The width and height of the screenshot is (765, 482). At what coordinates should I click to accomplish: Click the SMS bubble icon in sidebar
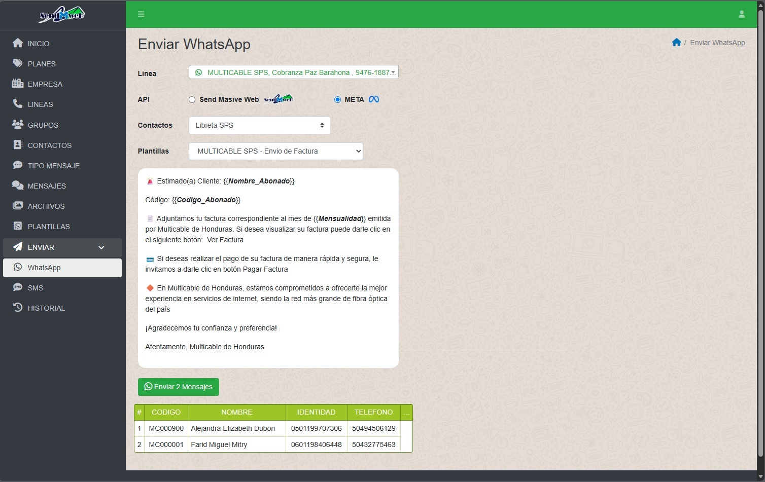pos(18,287)
